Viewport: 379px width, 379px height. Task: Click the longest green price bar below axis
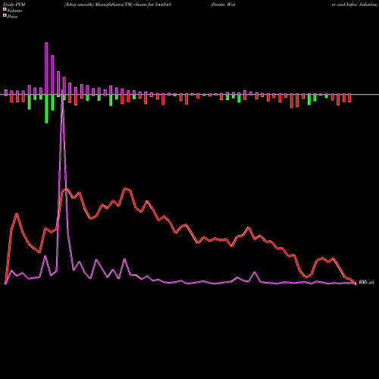46,109
